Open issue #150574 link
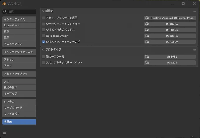200x138 pixels. (170, 30)
